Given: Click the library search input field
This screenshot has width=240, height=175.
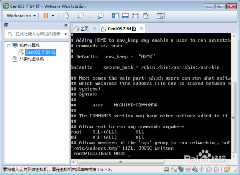Looking at the screenshot, I should coord(37,34).
